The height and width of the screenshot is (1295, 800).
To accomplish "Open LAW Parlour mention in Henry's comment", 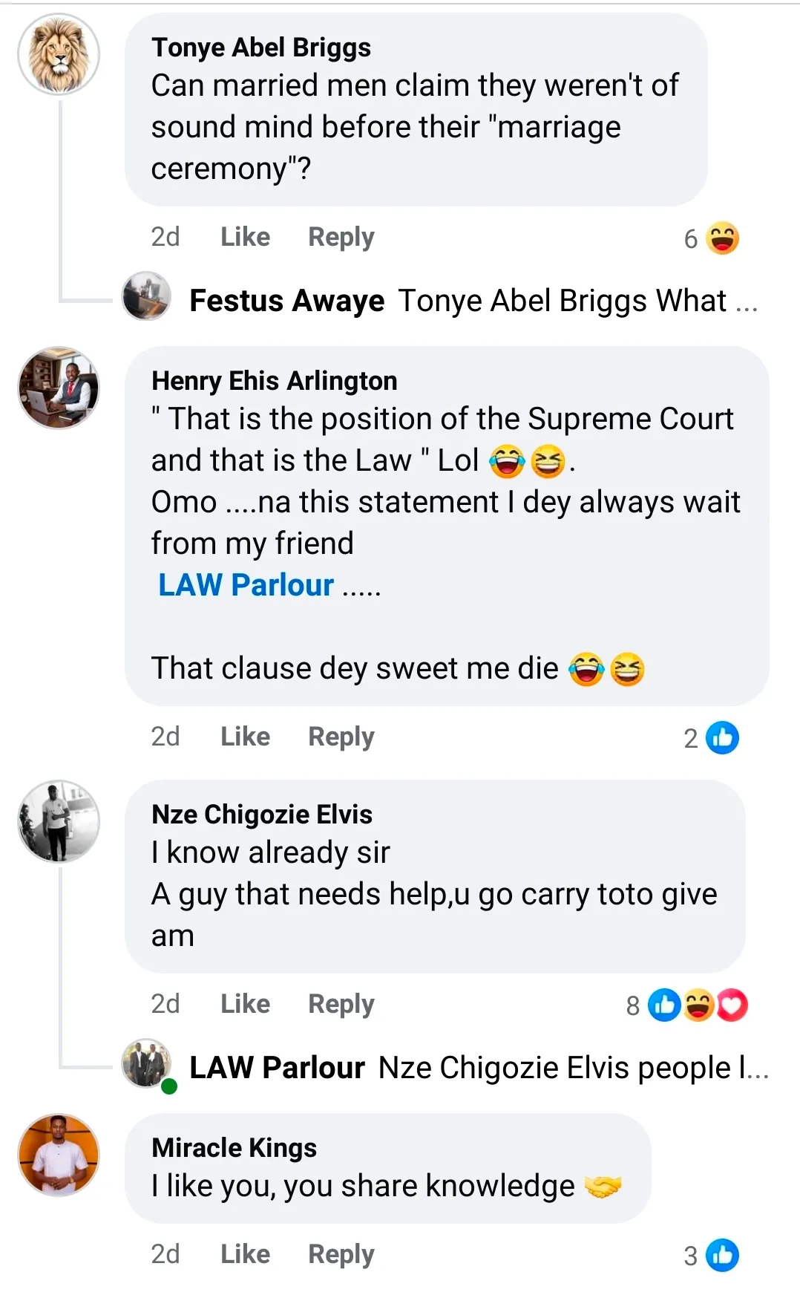I will (246, 585).
